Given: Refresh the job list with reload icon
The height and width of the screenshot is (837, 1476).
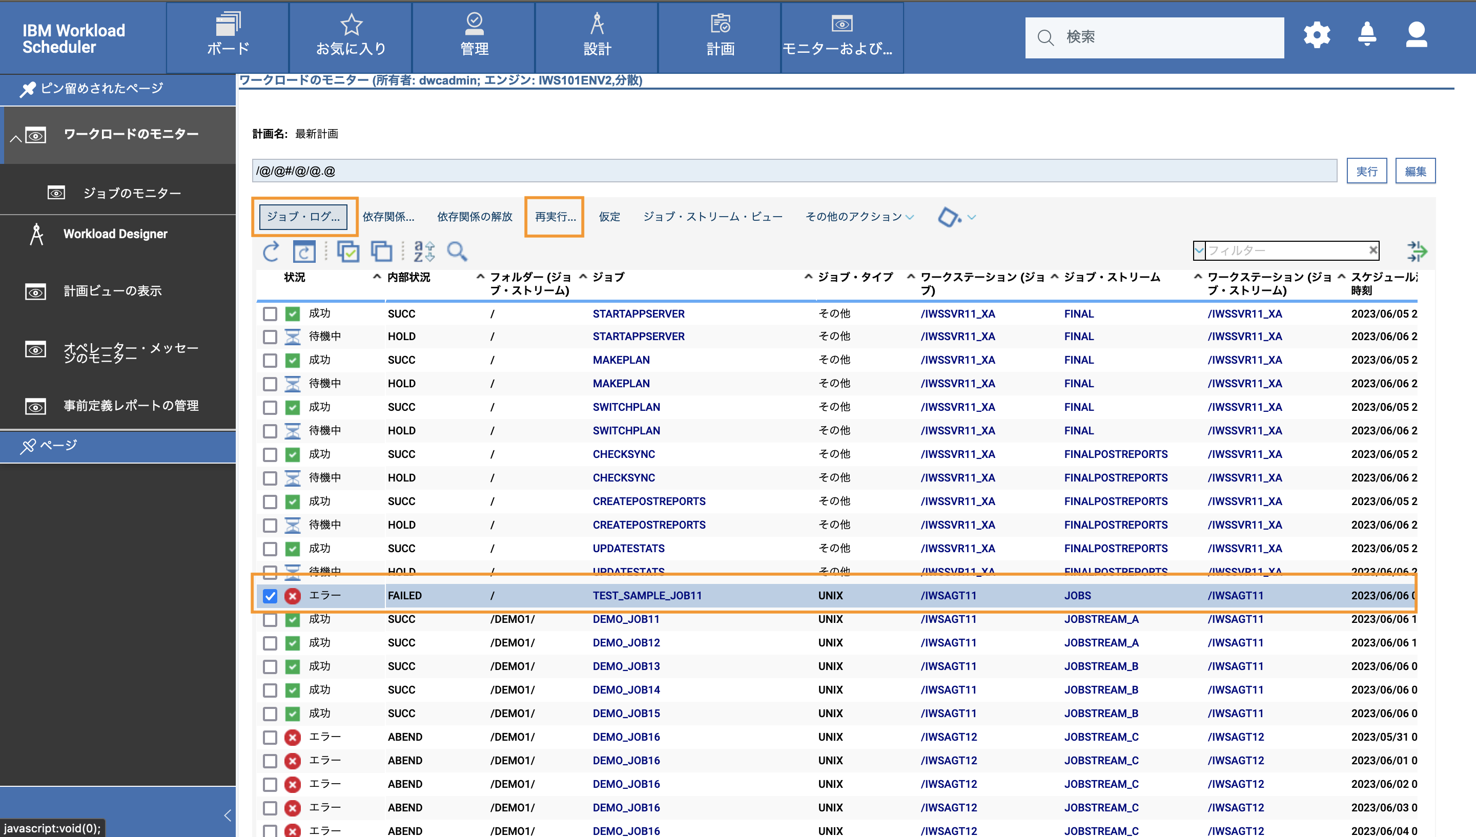Looking at the screenshot, I should point(270,251).
